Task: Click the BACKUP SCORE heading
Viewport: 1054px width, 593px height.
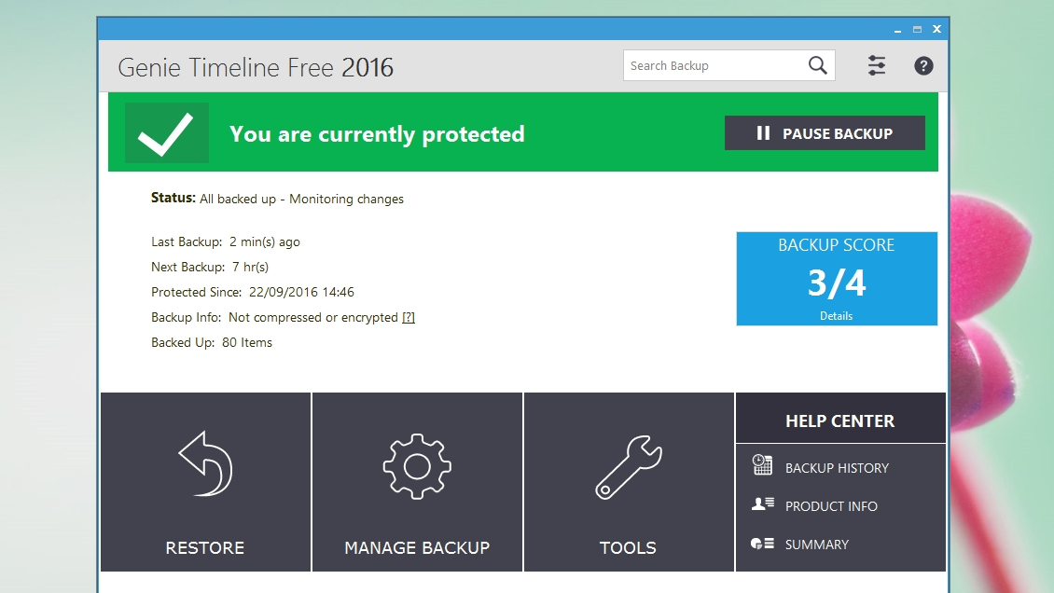Action: click(837, 245)
